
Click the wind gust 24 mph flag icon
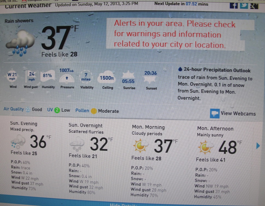31,76
